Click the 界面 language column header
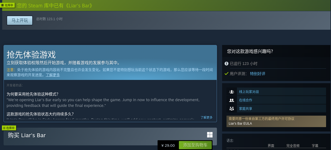The height and width of the screenshot is (150, 331). (x=271, y=146)
